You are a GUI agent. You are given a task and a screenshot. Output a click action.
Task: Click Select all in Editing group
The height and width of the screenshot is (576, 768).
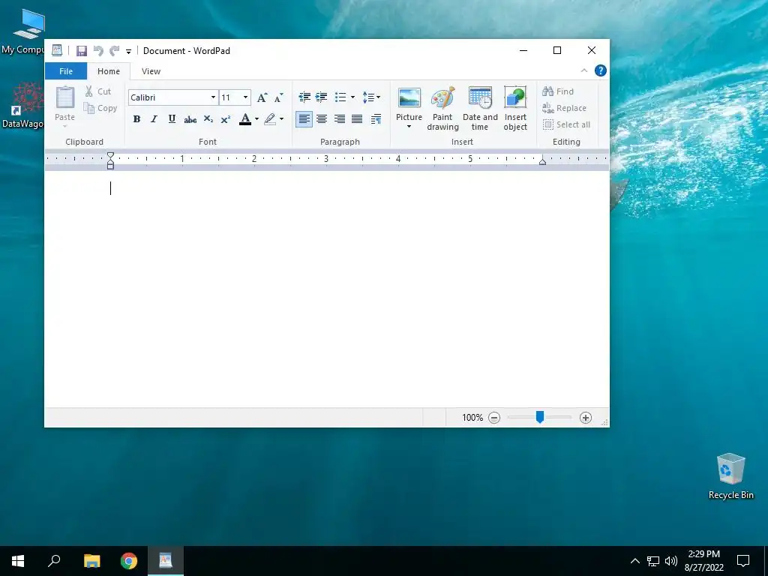coord(566,124)
